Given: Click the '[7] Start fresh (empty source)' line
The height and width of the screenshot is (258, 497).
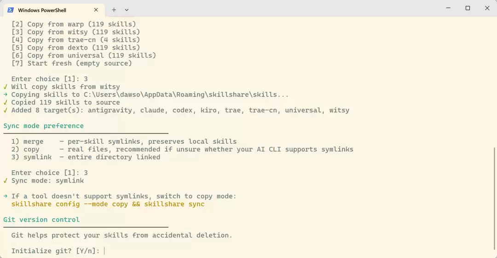Looking at the screenshot, I should click(72, 63).
